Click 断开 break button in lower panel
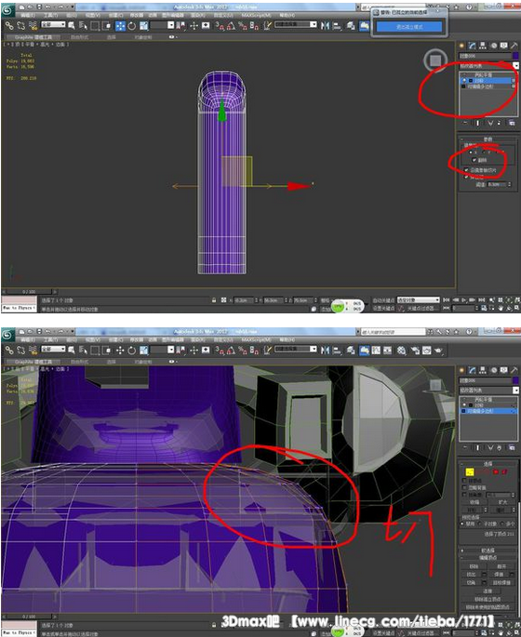Screen dimensions: 521x637 coord(501,566)
